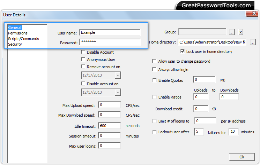Click the Idle timeout field
Screen dimensions: 260x165
tap(110, 126)
